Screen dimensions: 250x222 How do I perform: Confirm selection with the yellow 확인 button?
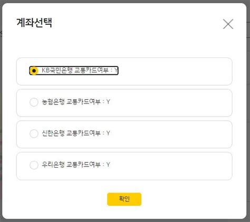click(x=124, y=199)
